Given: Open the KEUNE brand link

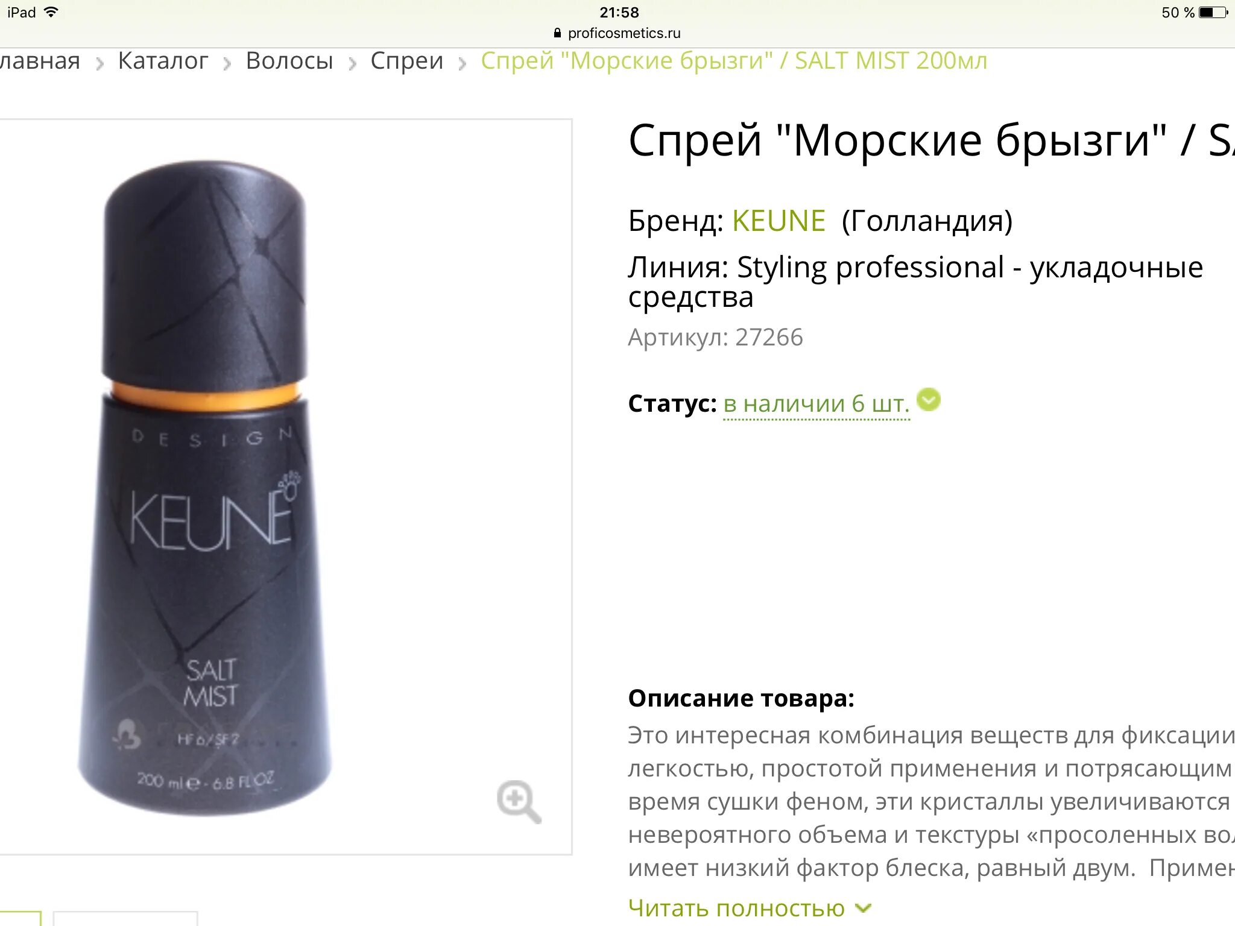Looking at the screenshot, I should pyautogui.click(x=779, y=221).
